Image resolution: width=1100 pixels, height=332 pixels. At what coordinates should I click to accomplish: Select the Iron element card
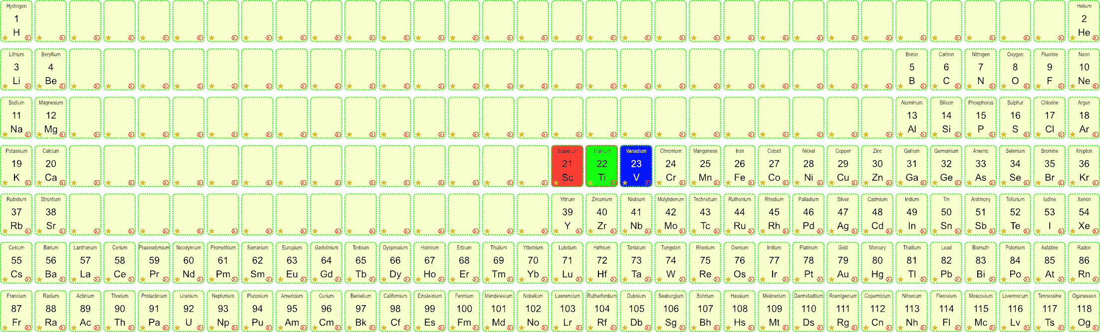tap(740, 166)
